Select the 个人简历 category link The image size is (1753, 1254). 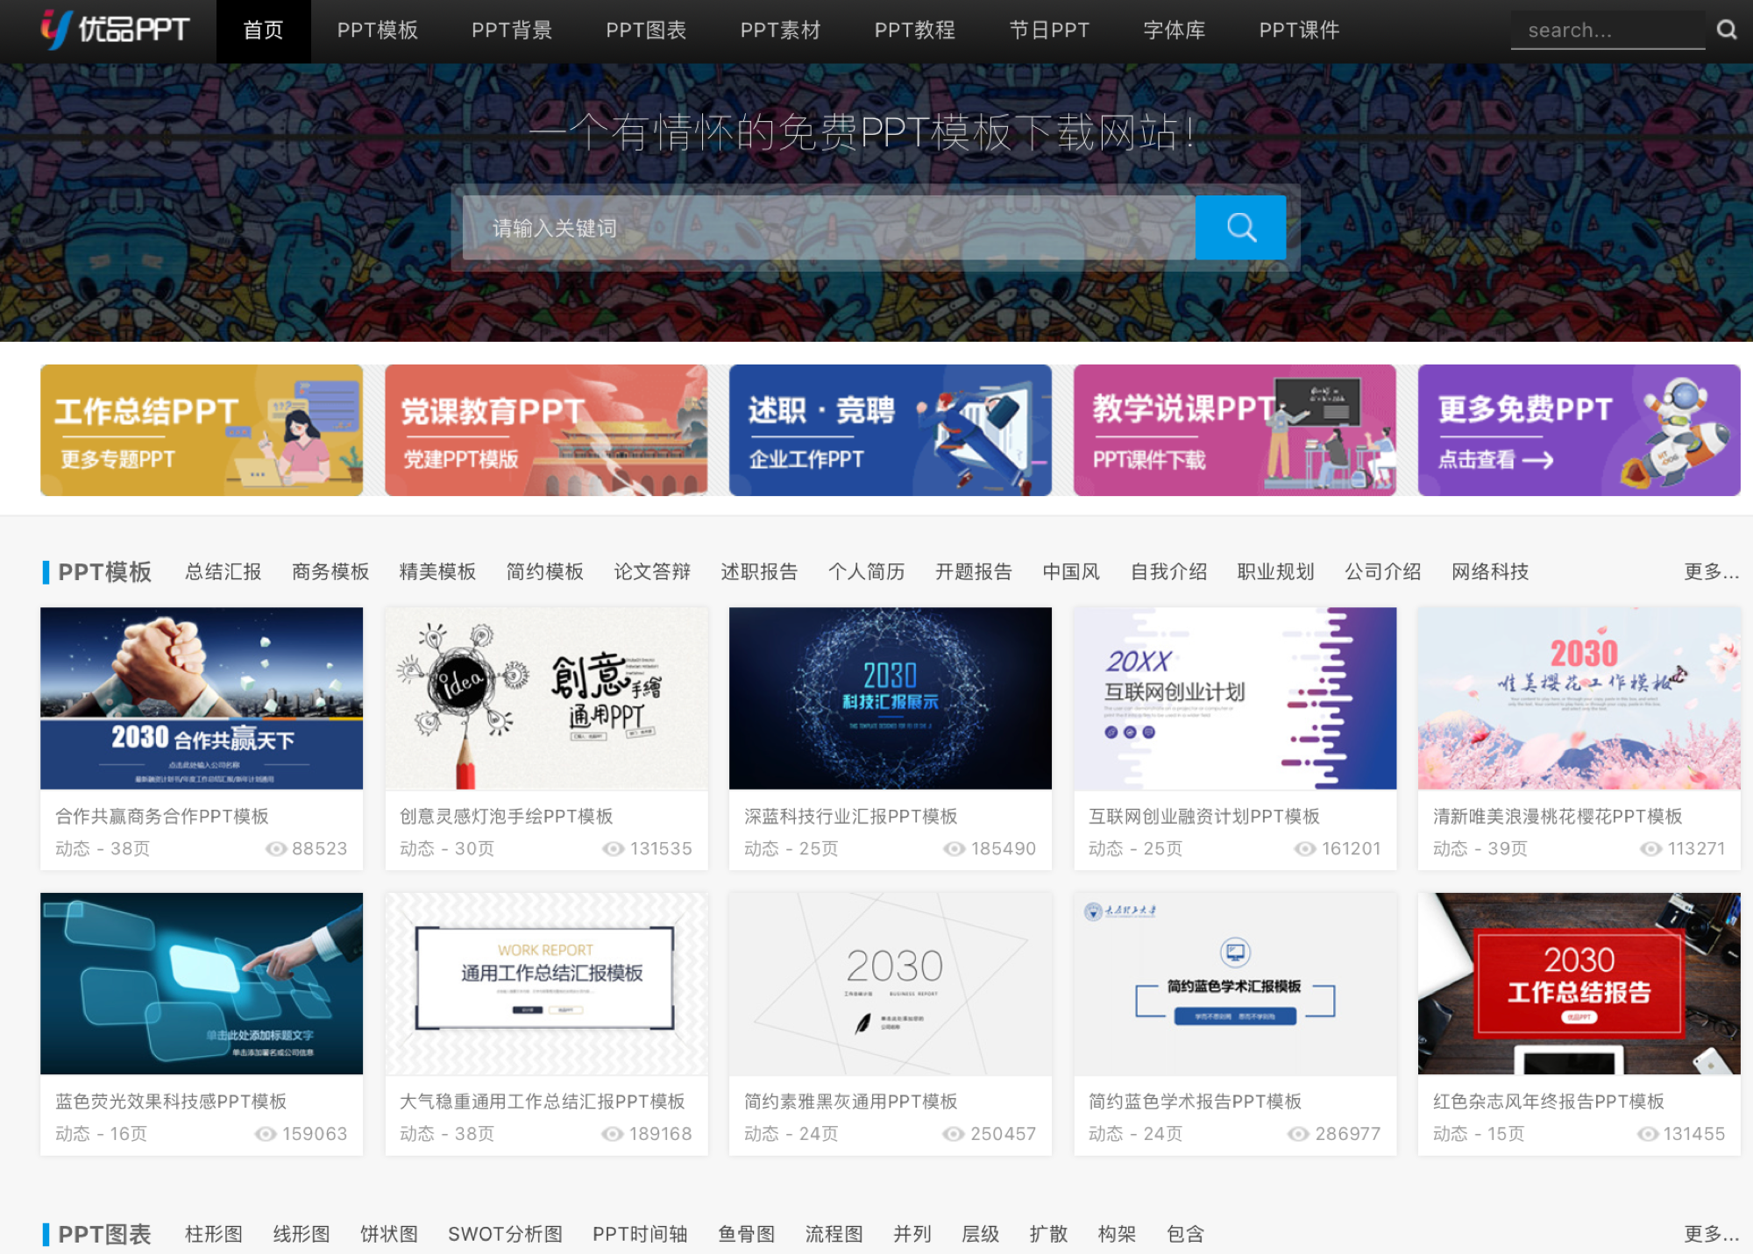click(867, 572)
